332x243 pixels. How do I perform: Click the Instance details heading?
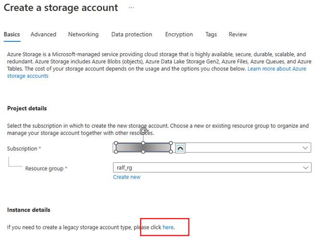tap(29, 210)
